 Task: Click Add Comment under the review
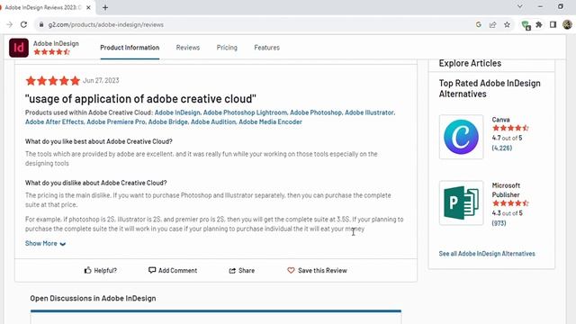(173, 270)
